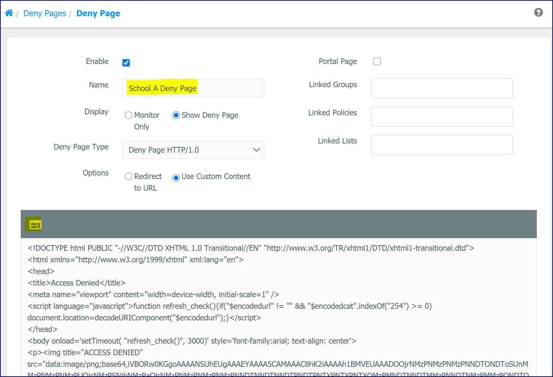
Task: Click the Linked Lists field
Action: [x=442, y=145]
